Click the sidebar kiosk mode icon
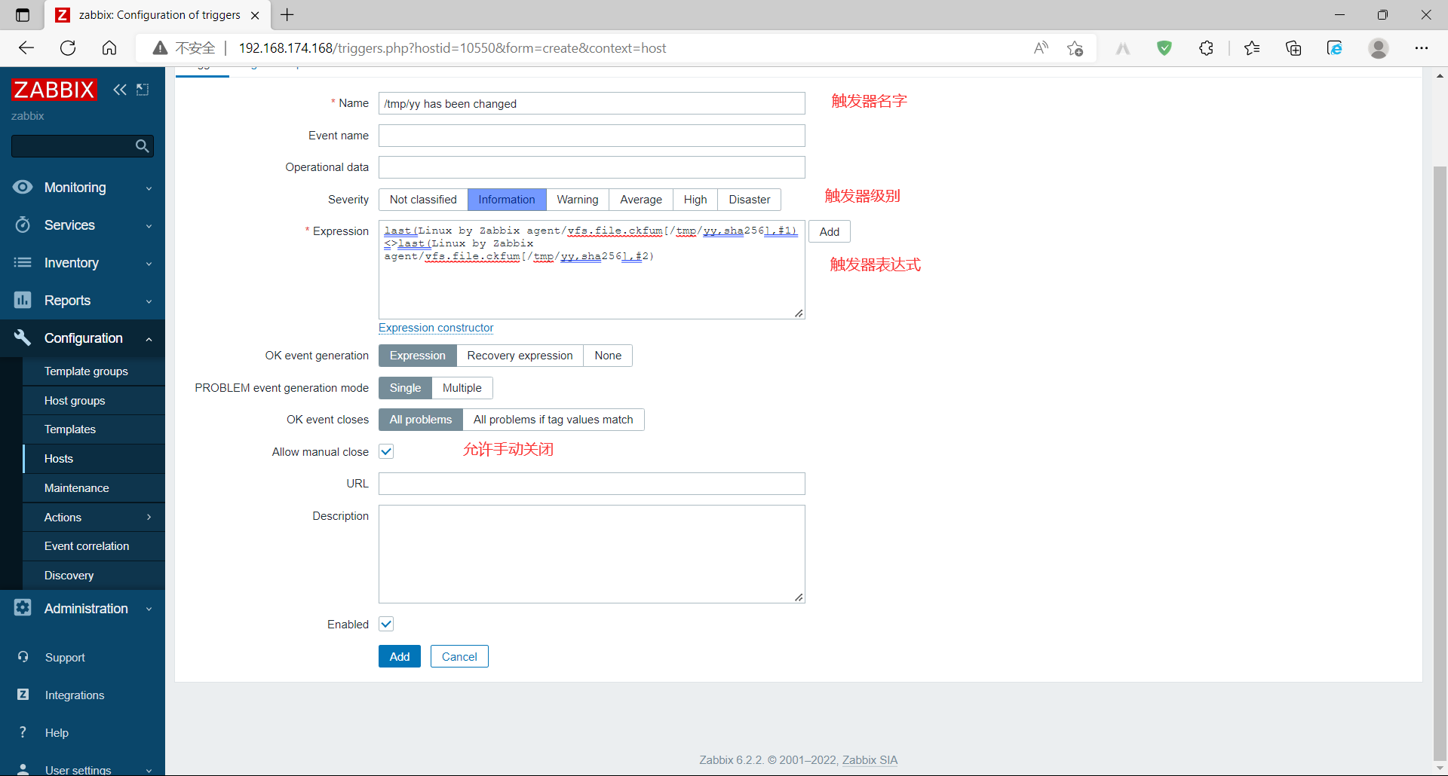Viewport: 1448px width, 776px height. click(143, 90)
